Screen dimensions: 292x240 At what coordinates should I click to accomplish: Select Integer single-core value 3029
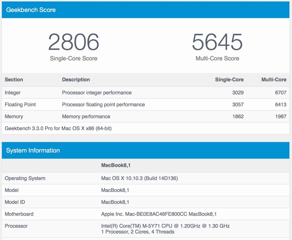coord(238,93)
